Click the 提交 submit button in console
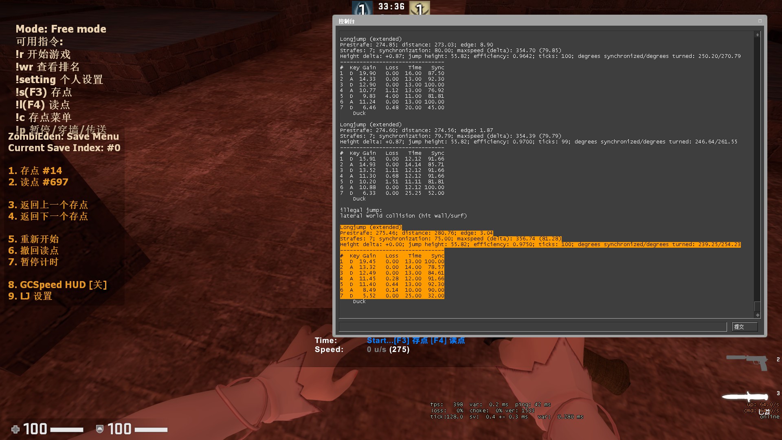This screenshot has height=440, width=782. [745, 327]
